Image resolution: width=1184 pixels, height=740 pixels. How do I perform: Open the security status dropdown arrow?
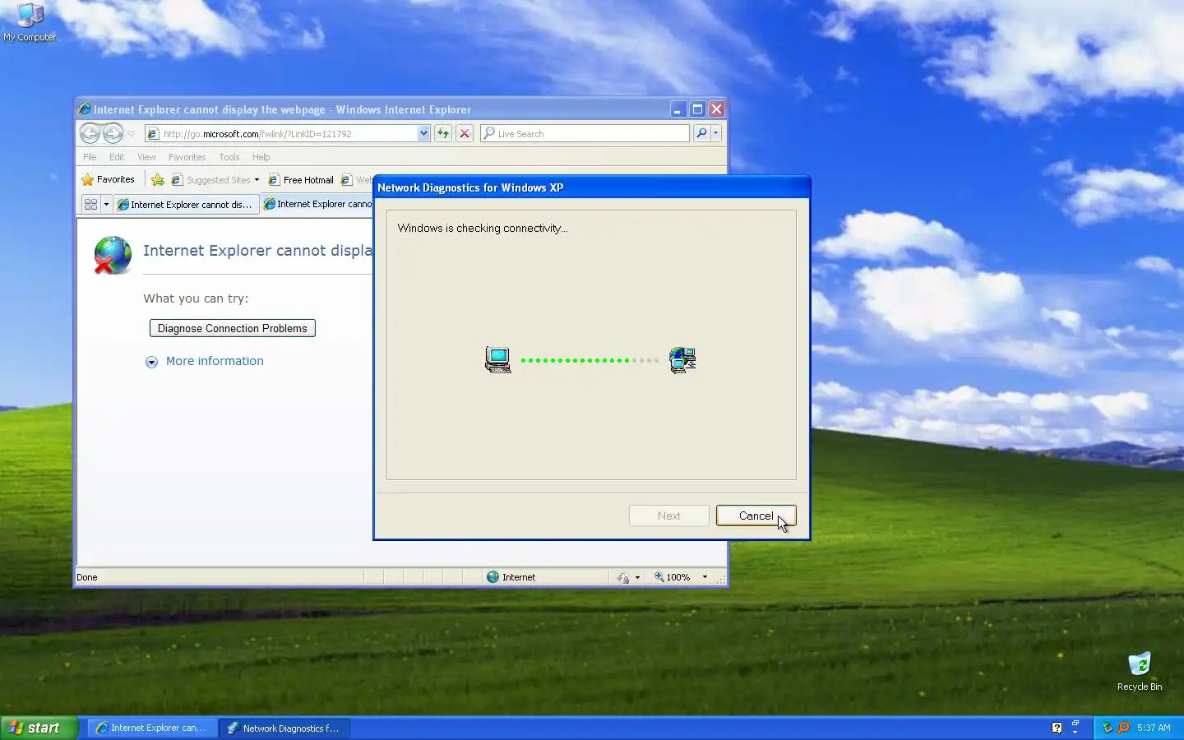[637, 577]
